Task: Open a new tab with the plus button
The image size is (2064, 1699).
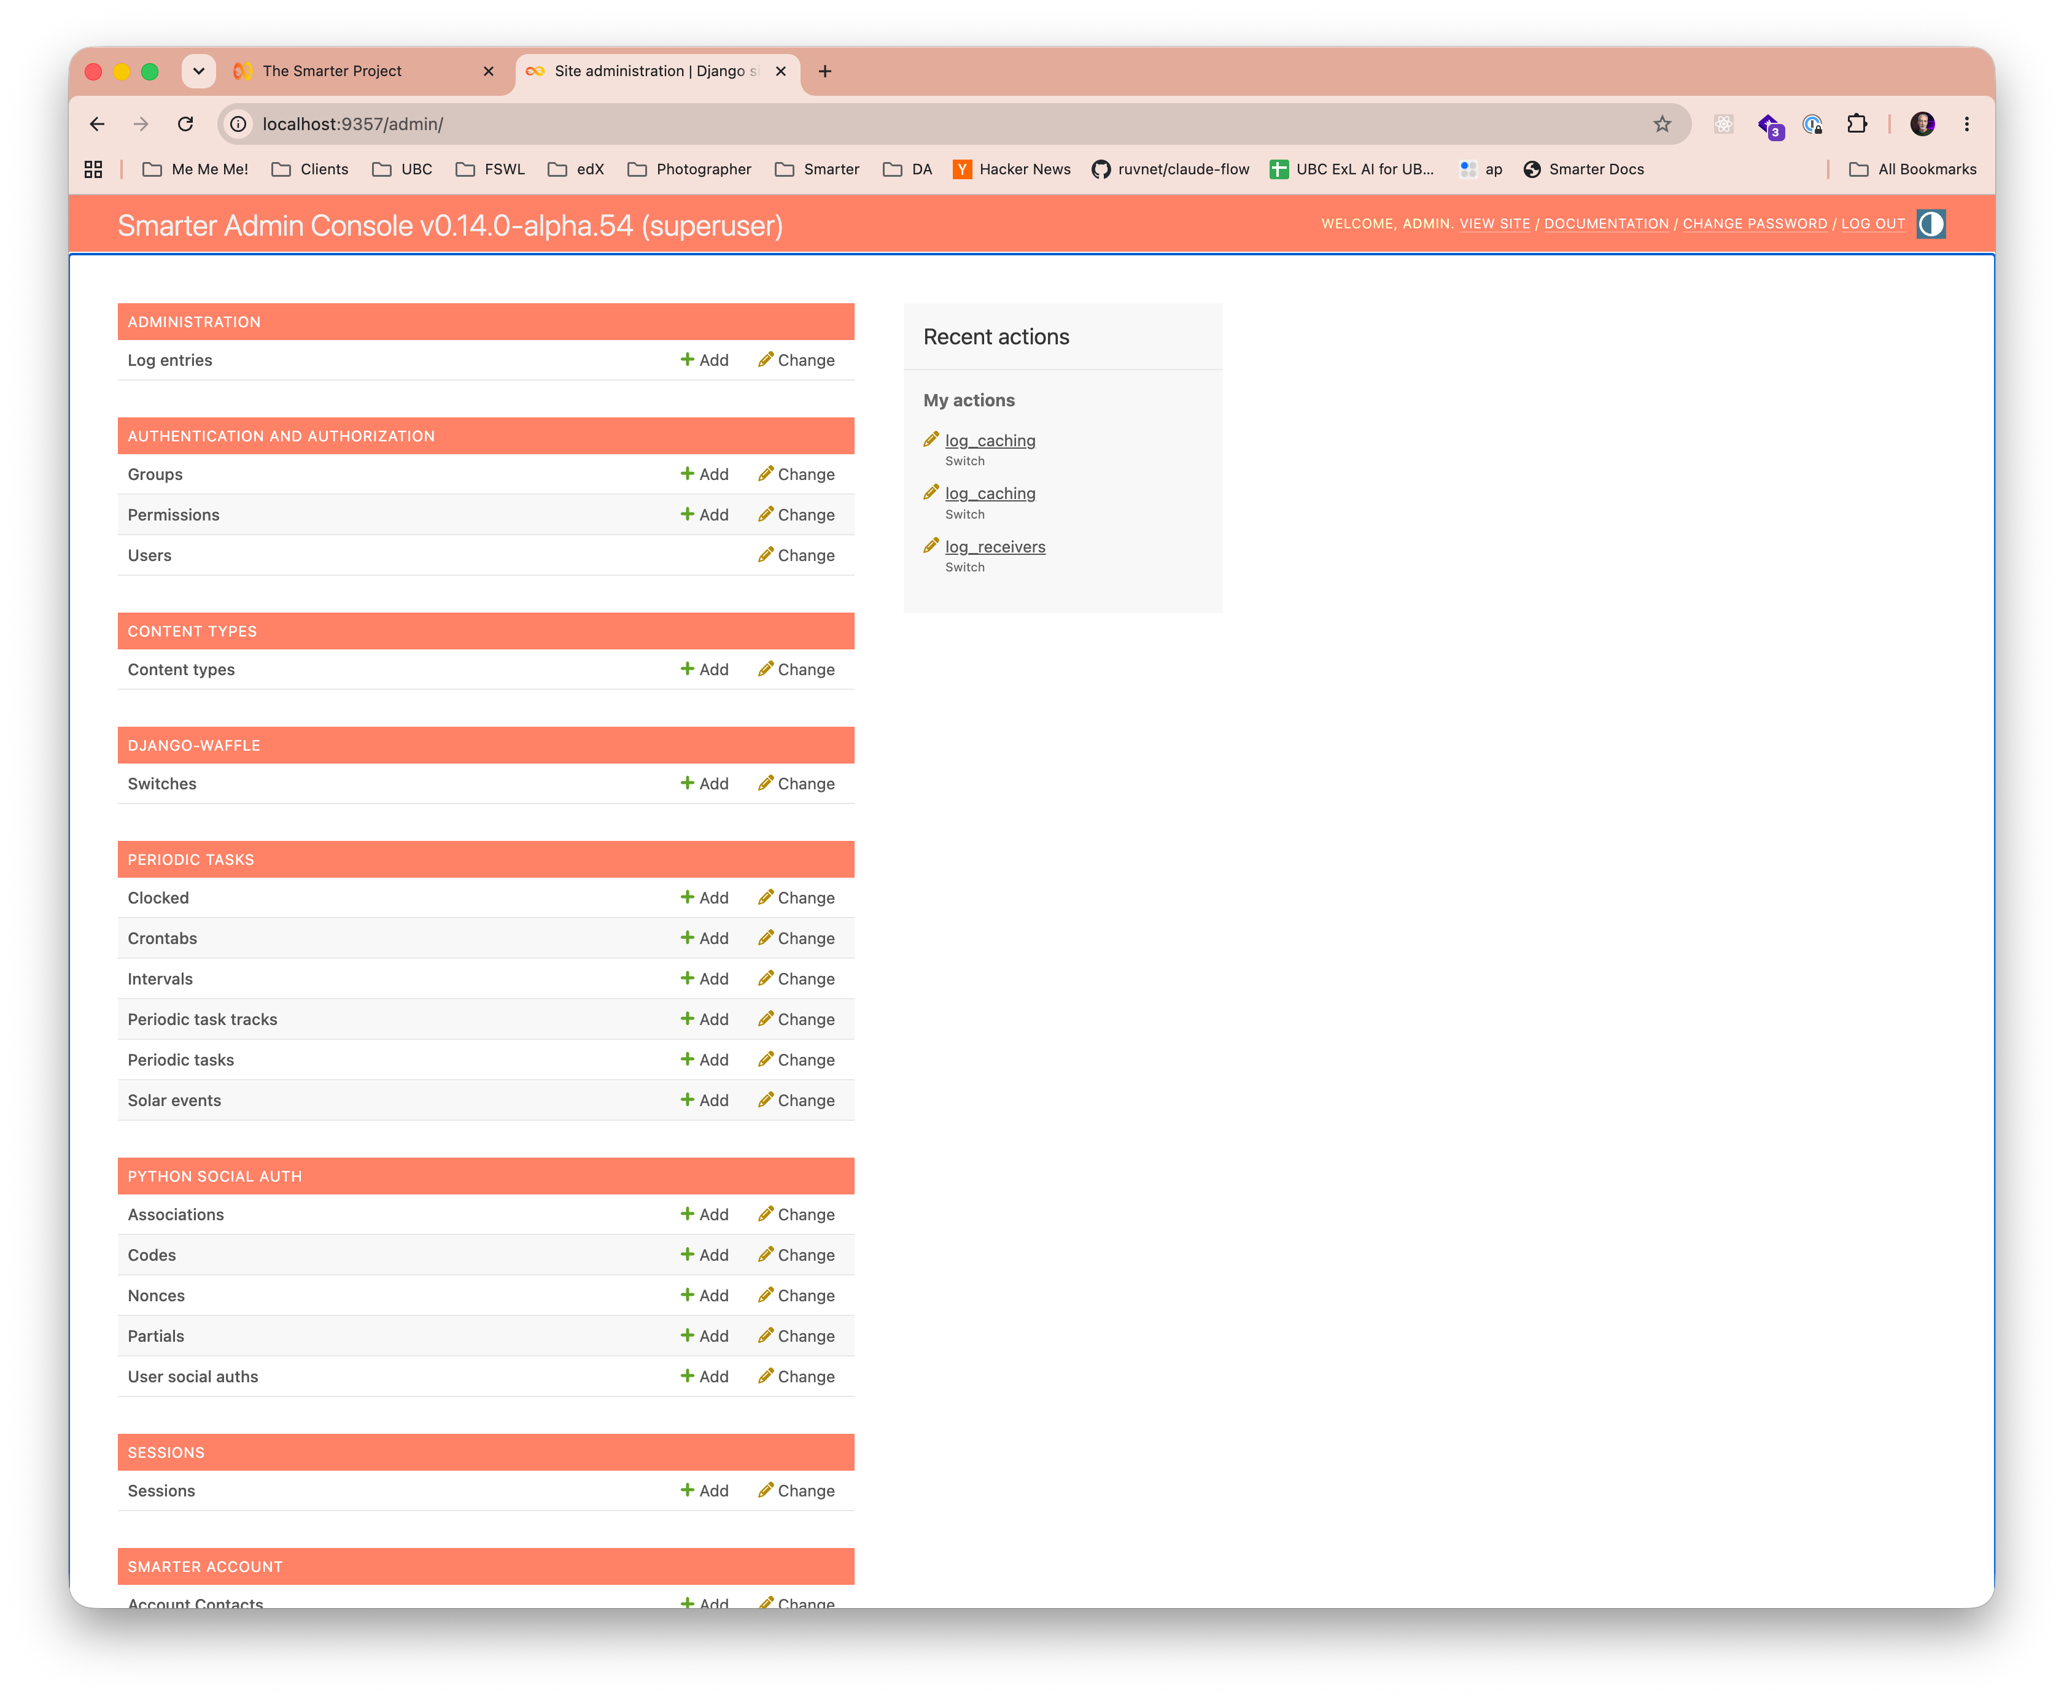Action: coord(825,71)
